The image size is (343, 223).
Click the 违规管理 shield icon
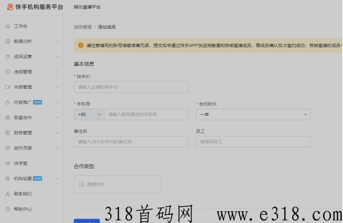(7, 72)
